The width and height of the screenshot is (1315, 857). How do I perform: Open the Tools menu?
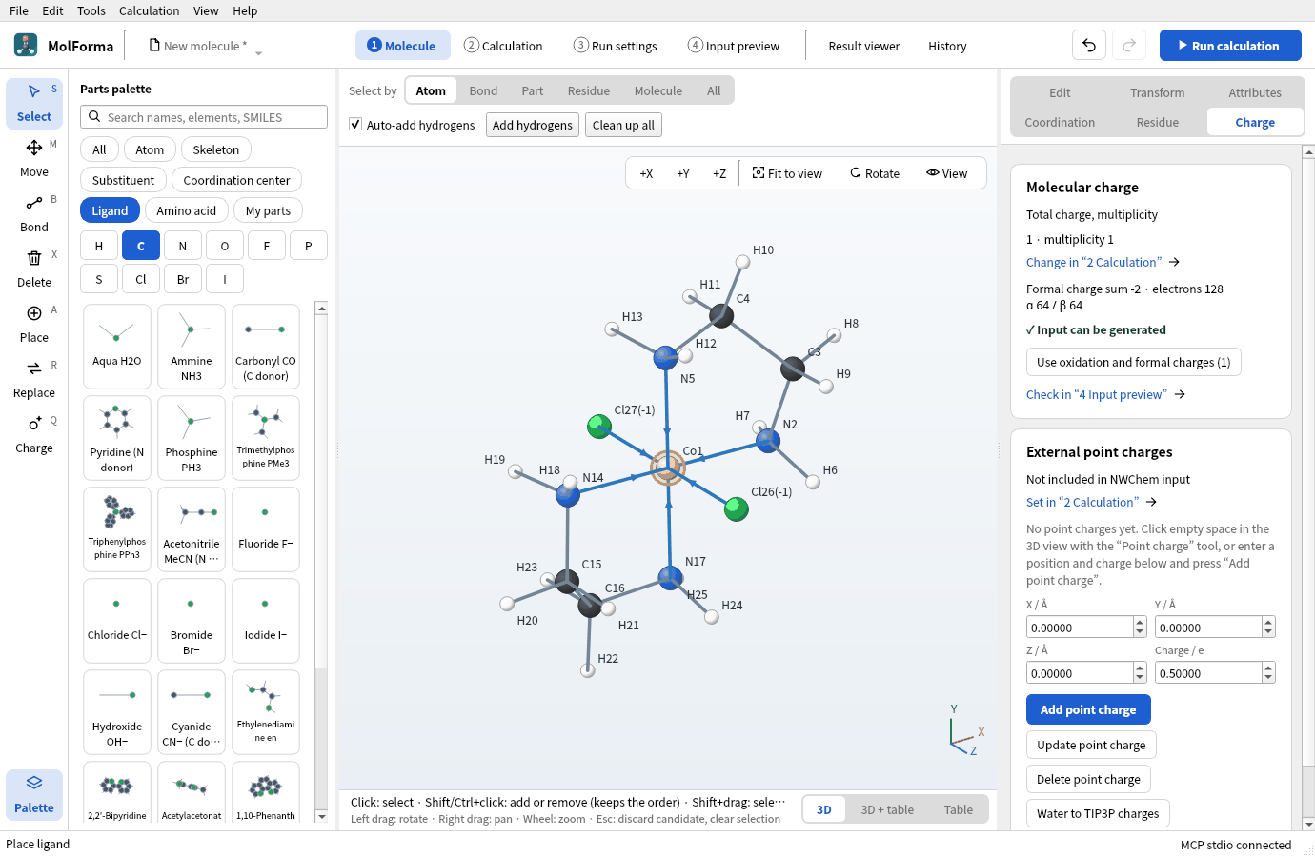pos(91,10)
